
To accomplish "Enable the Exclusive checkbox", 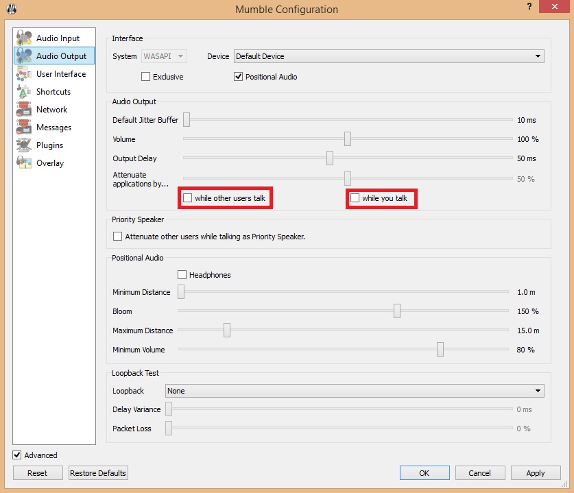I will 145,77.
